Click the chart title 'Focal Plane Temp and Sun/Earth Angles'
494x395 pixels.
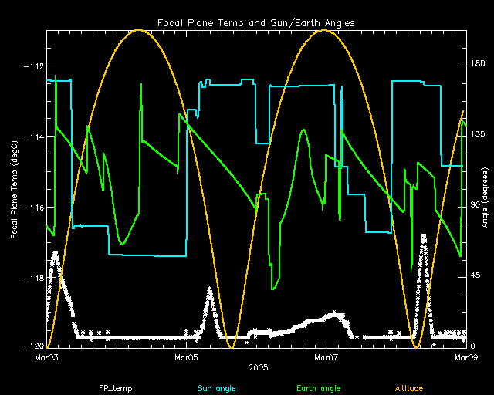(256, 23)
